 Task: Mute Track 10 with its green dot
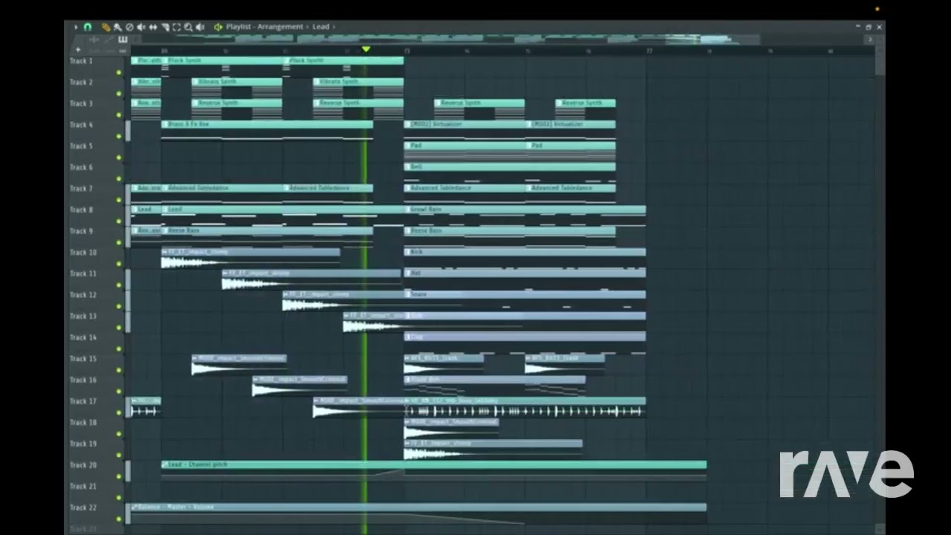coord(119,264)
